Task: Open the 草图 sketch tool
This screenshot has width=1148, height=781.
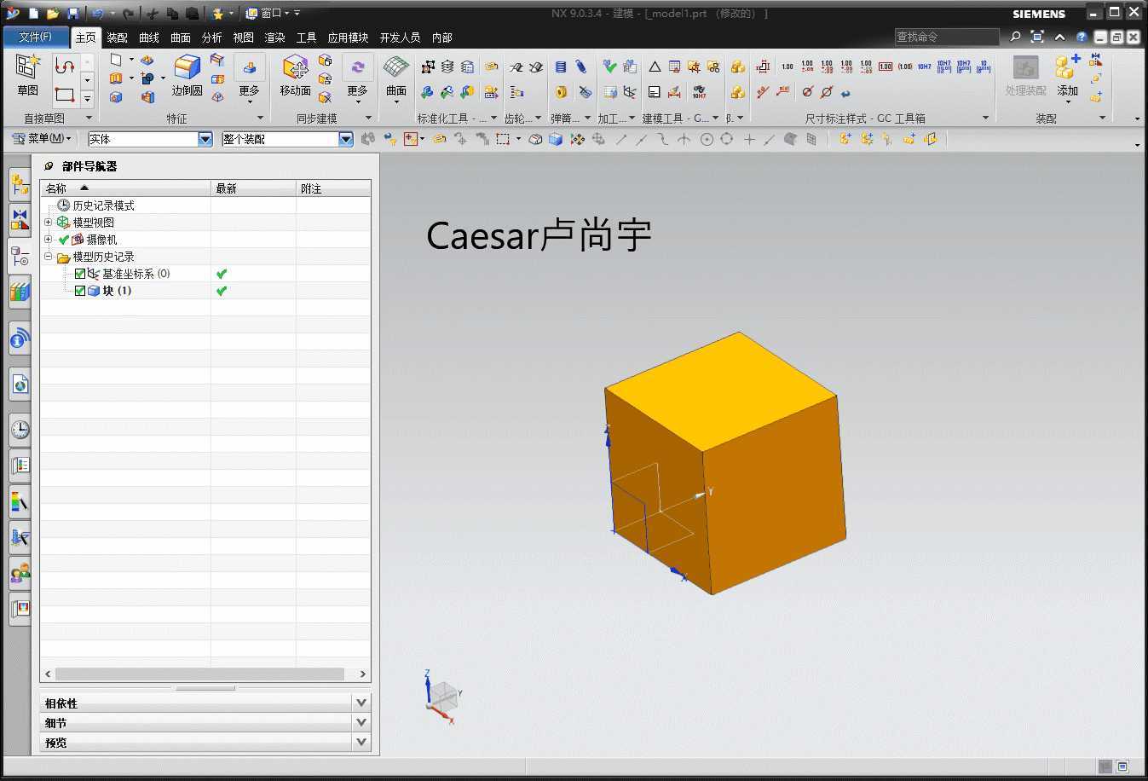Action: coord(28,75)
